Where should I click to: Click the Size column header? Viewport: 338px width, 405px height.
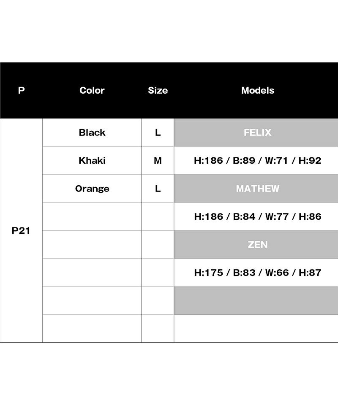click(x=158, y=90)
